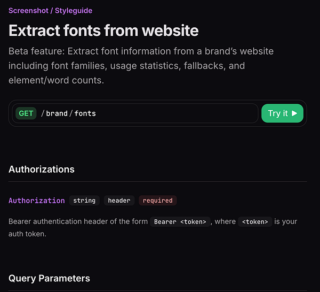The width and height of the screenshot is (320, 292).
Task: Click the Authorization parameter name
Action: click(36, 201)
